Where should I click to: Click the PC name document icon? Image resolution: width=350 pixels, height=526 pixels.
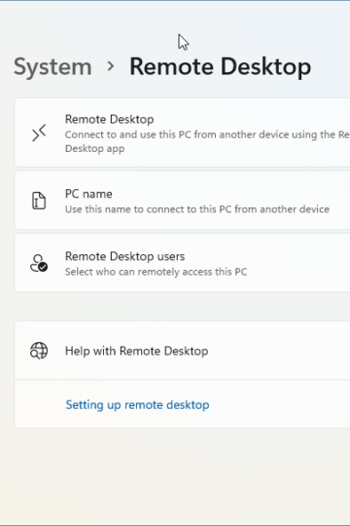39,201
